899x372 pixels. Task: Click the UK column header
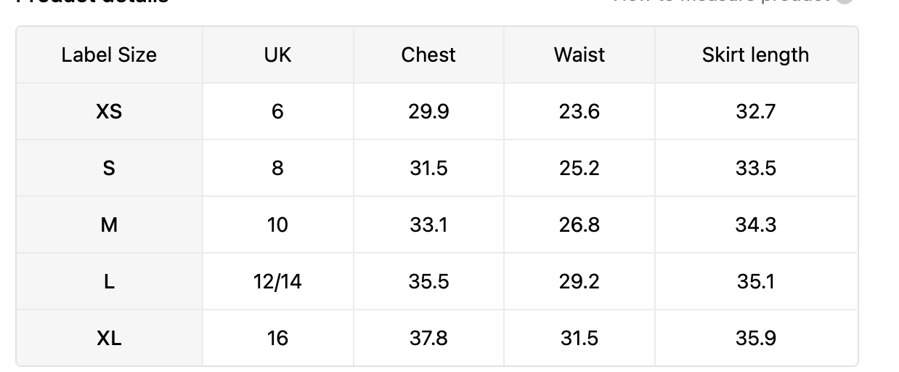[x=278, y=54]
